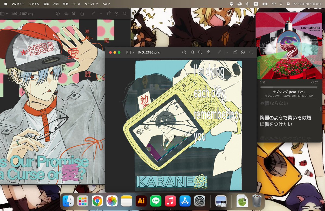Open Launchpad from the Dock
This screenshot has width=325, height=211.
(83, 201)
